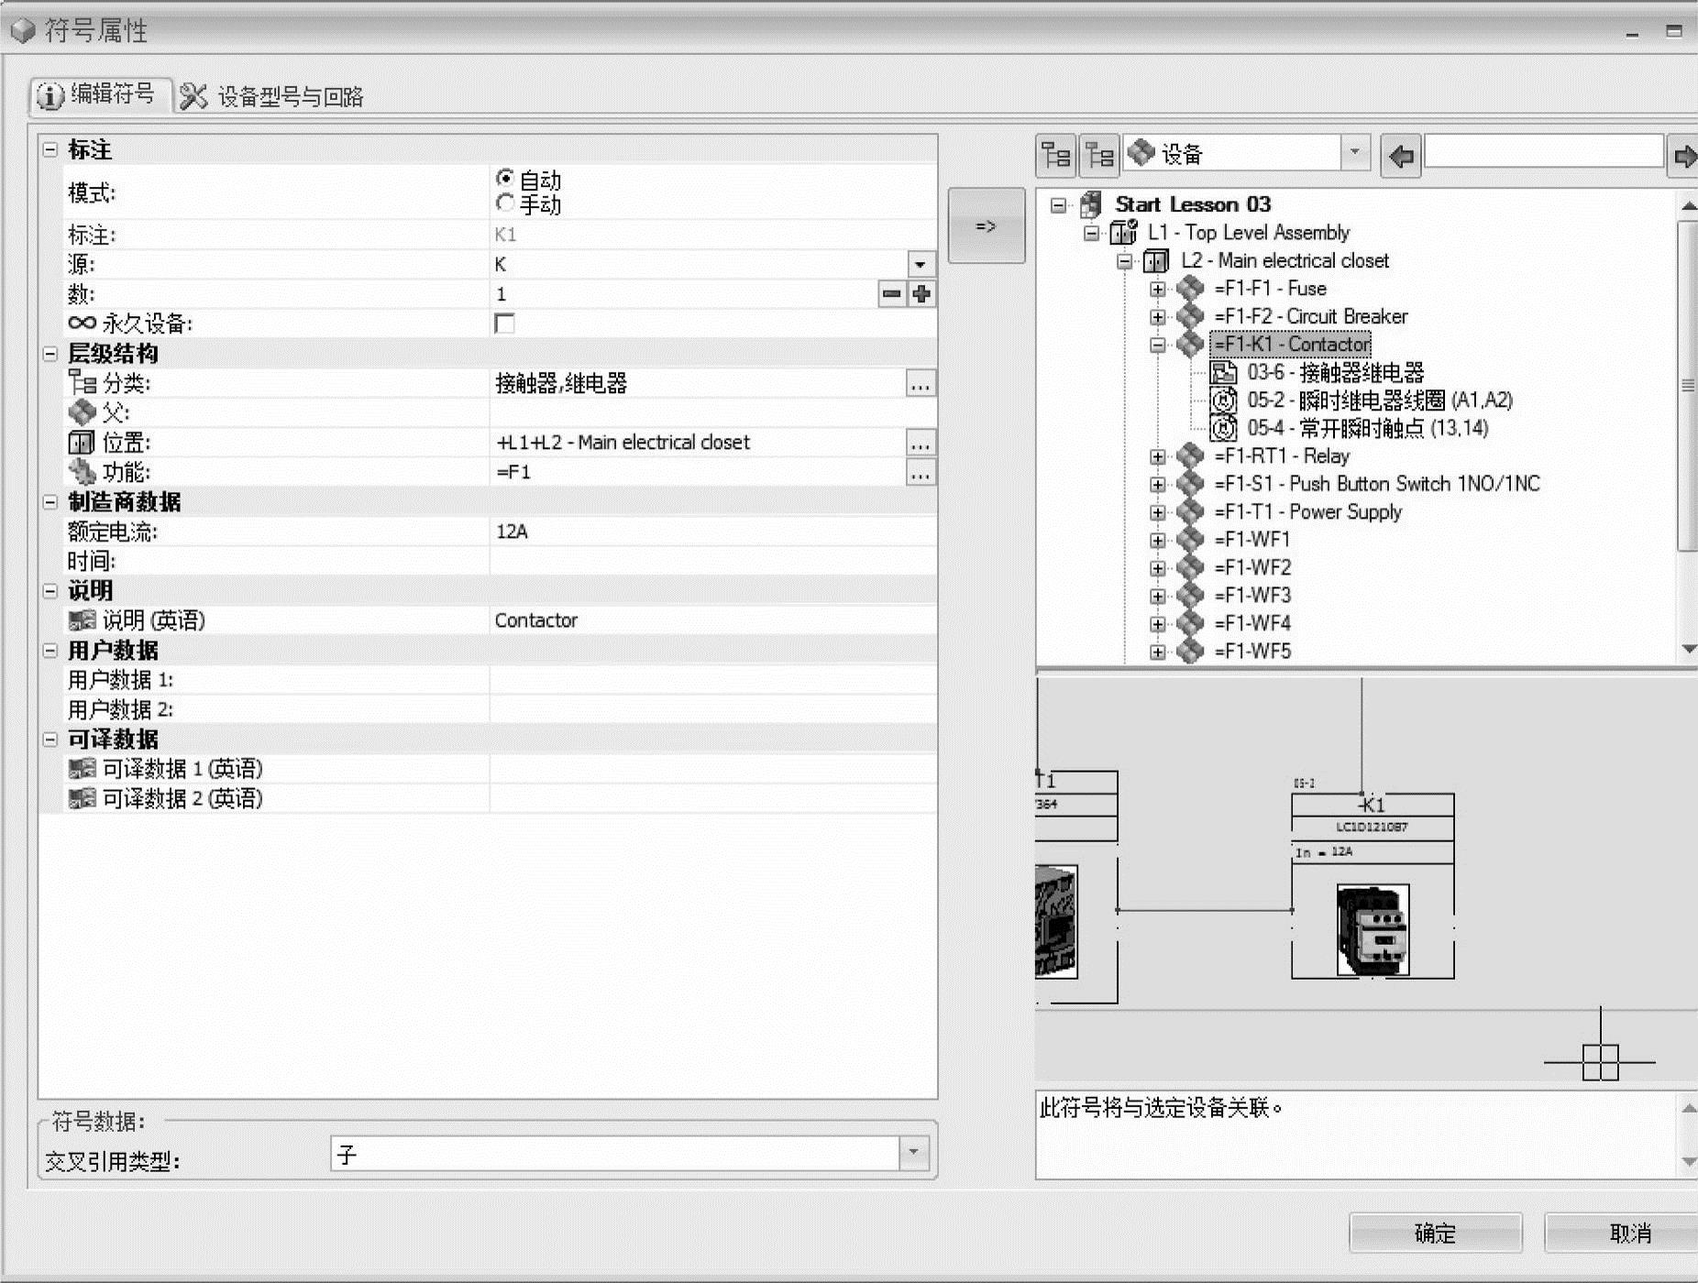Select the 手动 mode radio button

(x=504, y=203)
